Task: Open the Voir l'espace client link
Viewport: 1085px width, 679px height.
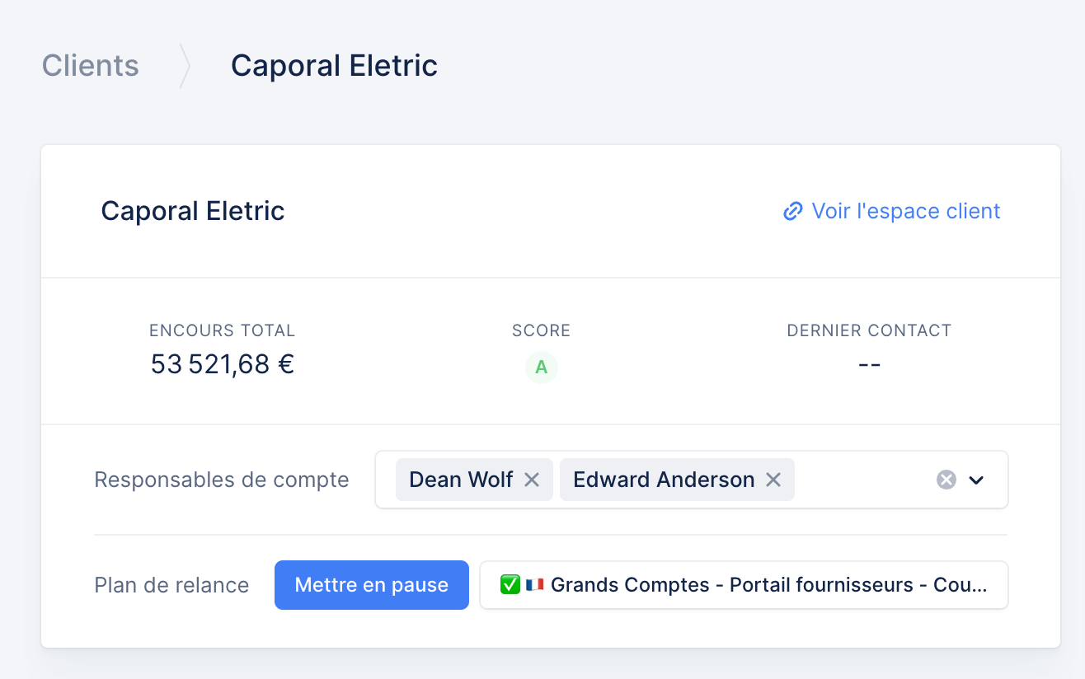Action: tap(891, 211)
